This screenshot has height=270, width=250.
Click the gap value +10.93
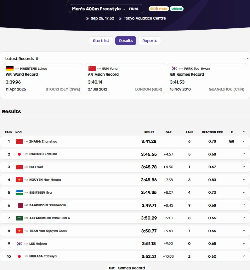(168, 256)
